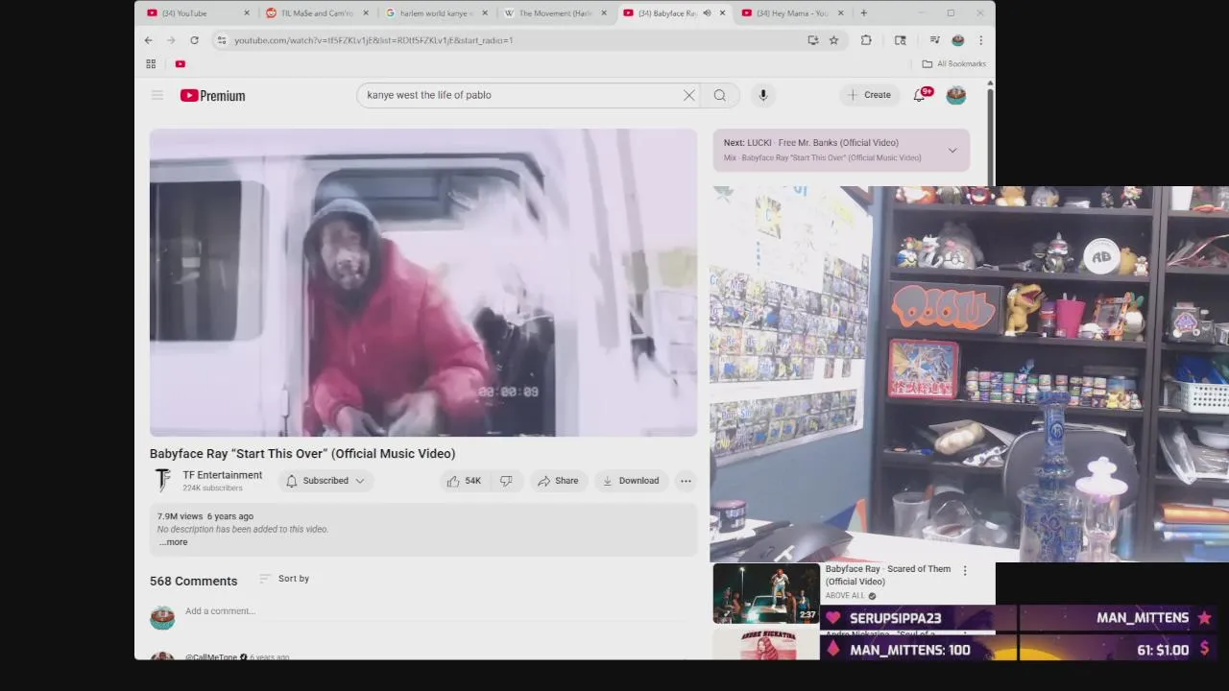Screen dimensions: 1229x691
Task: Switch to Hey Mama YouTube tab
Action: (792, 13)
